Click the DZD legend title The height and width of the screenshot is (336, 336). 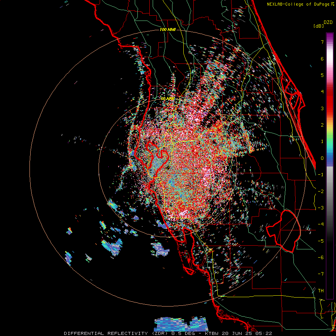pyautogui.click(x=328, y=22)
